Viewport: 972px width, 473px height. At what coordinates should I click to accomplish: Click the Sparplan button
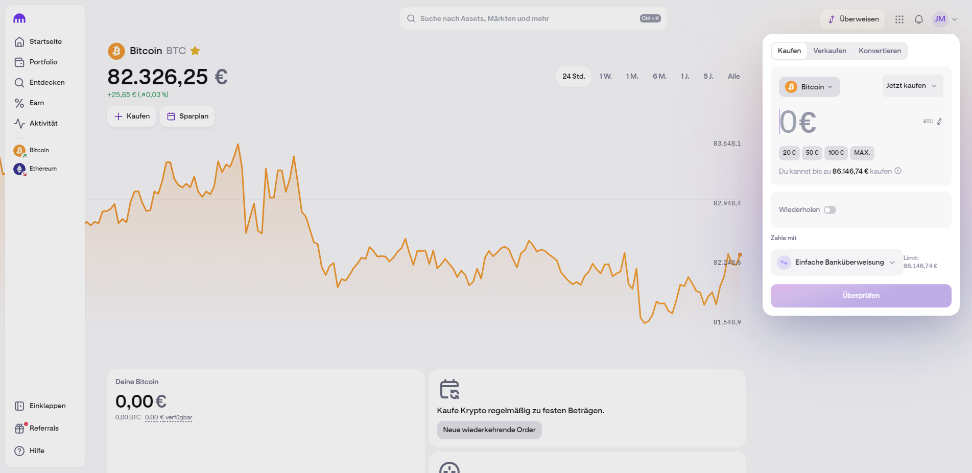tap(187, 116)
